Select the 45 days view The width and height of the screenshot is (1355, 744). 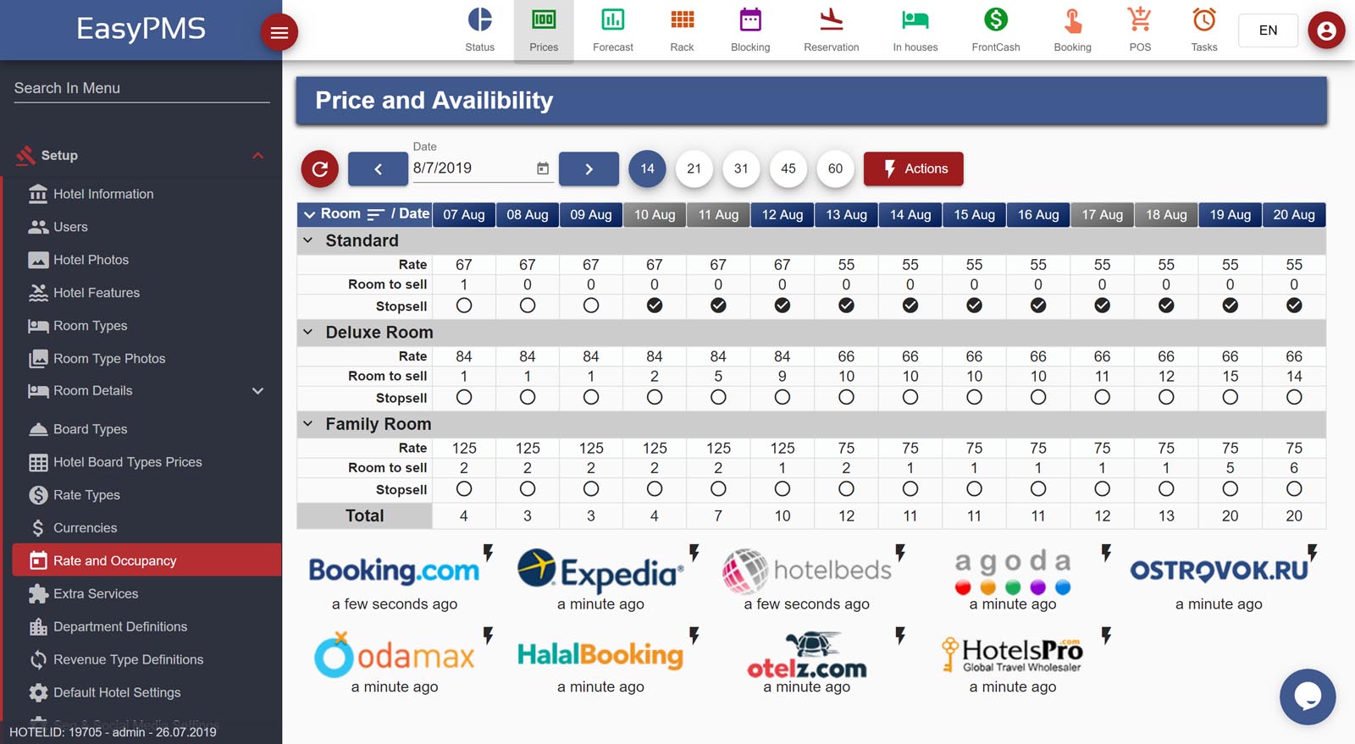[788, 168]
